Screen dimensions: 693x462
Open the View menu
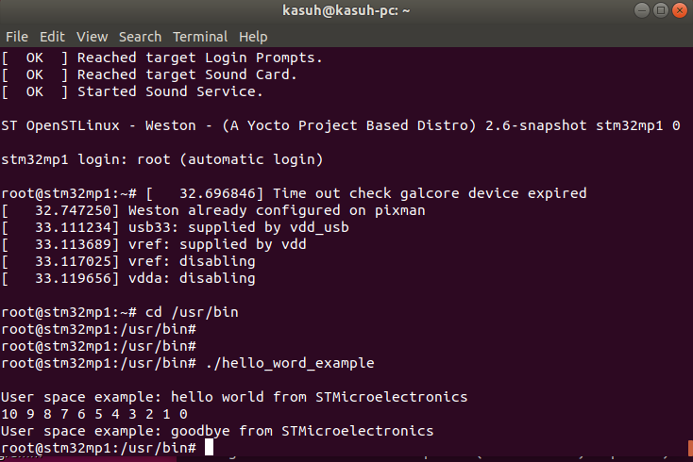click(92, 37)
